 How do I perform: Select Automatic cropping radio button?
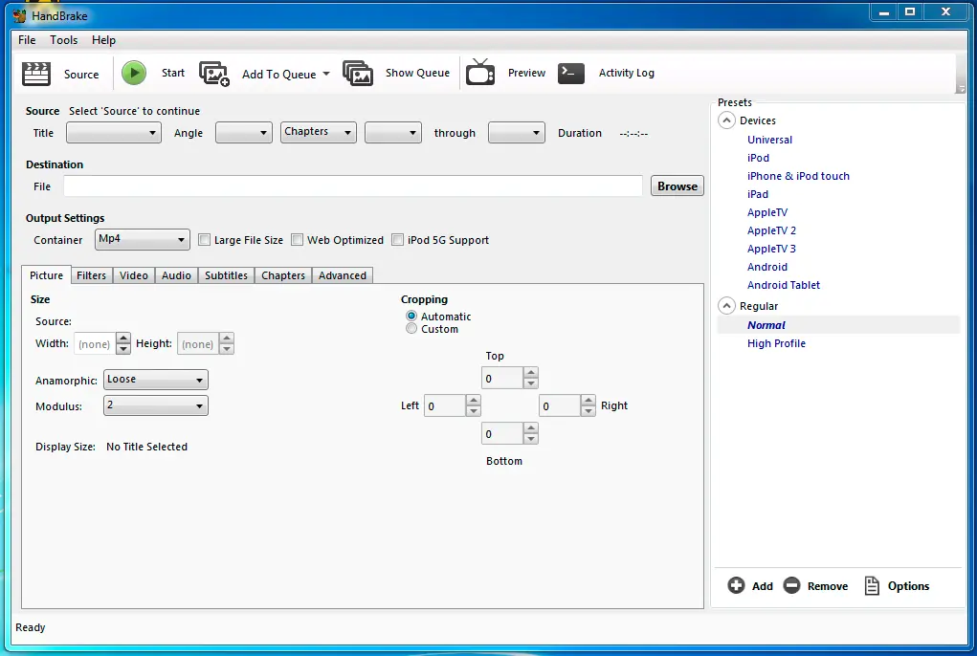click(411, 317)
